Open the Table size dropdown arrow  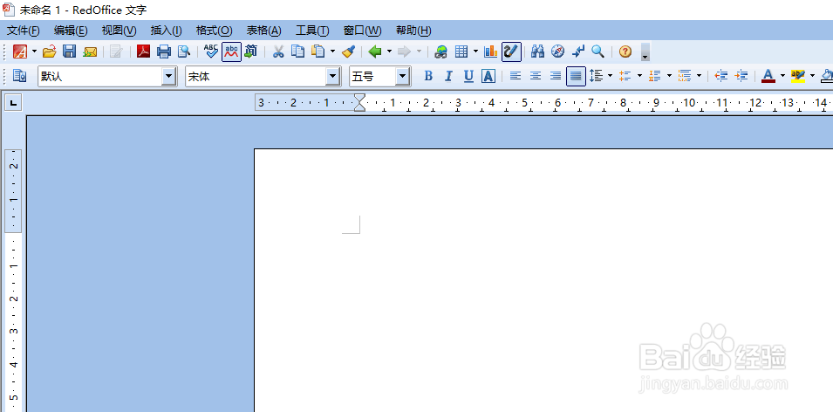coord(475,51)
